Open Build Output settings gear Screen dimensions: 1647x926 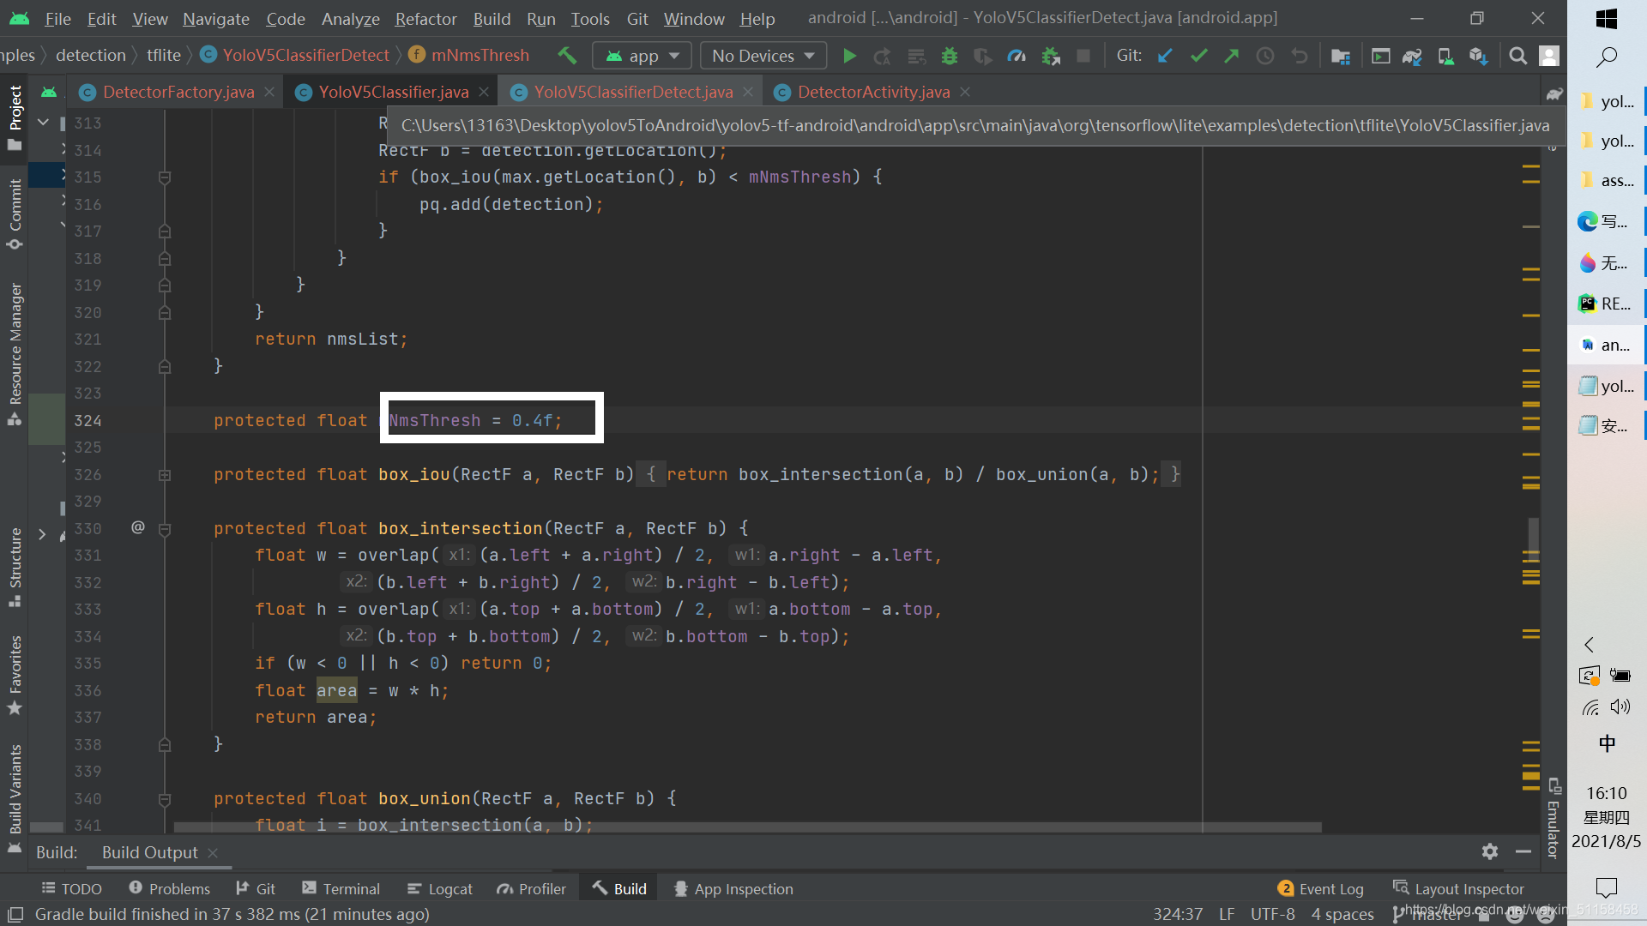coord(1489,851)
